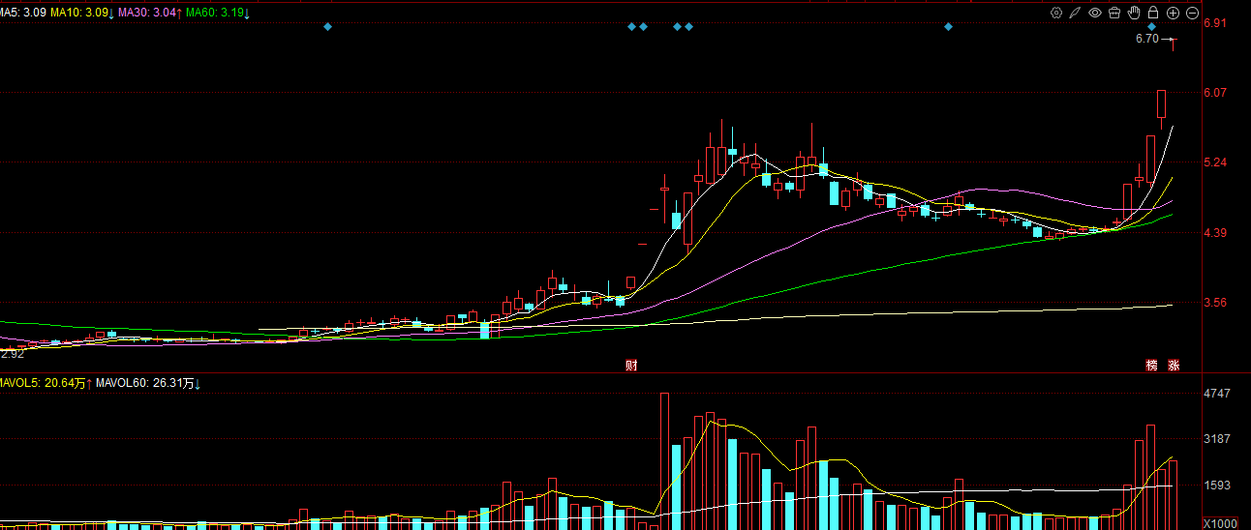This screenshot has width=1251, height=530.
Task: Click the 6.07 price axis label
Action: 1215,93
